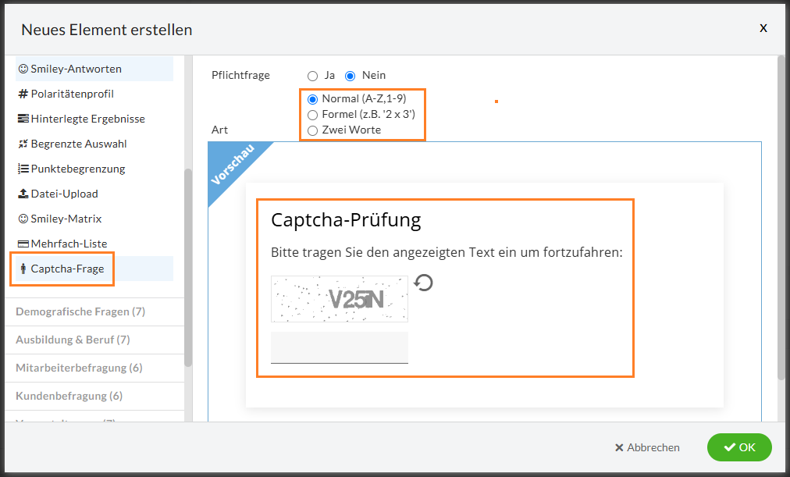
Task: Open the Punktebegrenzung element type
Action: click(67, 168)
